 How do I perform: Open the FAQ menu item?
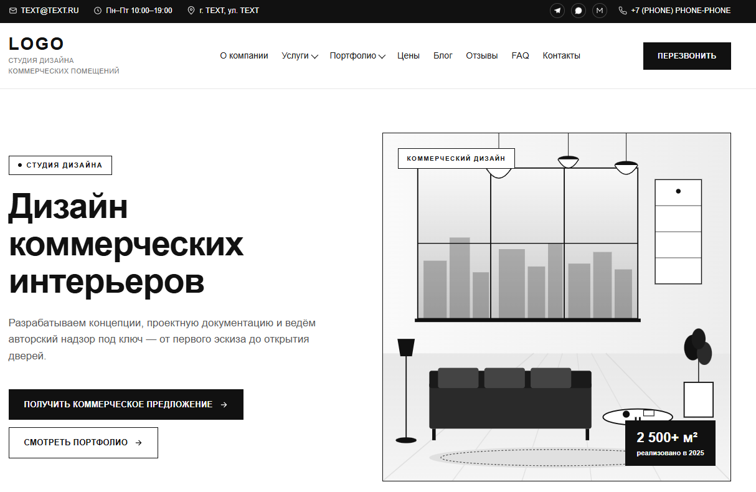coord(521,55)
